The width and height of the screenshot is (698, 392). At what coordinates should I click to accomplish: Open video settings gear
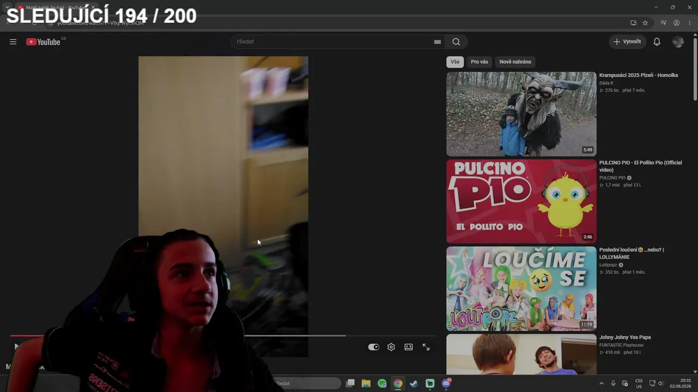tap(391, 347)
